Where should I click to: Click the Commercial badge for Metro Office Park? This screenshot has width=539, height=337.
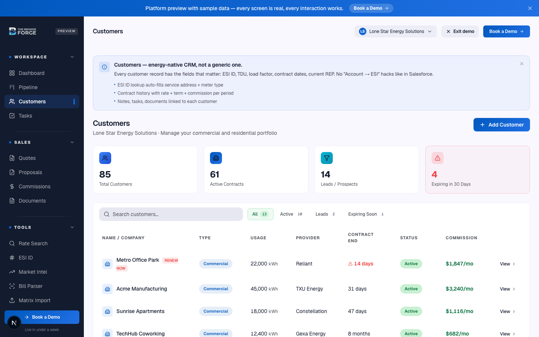click(216, 264)
